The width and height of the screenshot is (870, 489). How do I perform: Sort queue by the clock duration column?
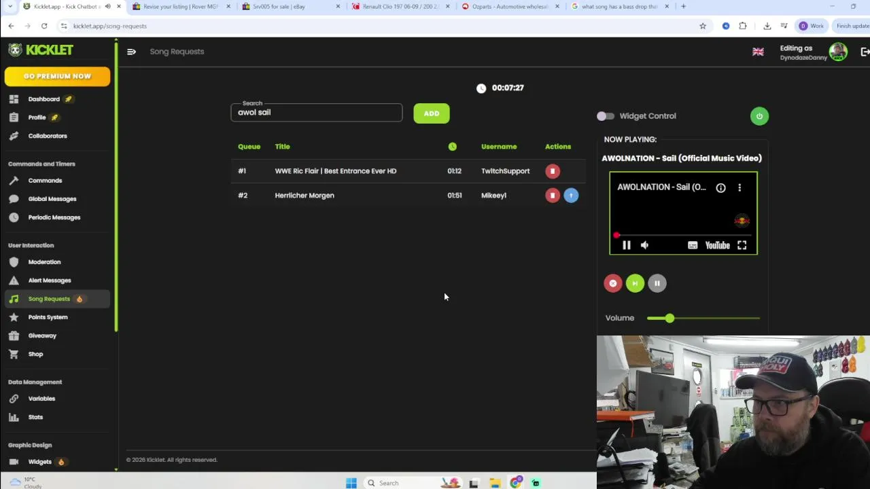pos(453,147)
